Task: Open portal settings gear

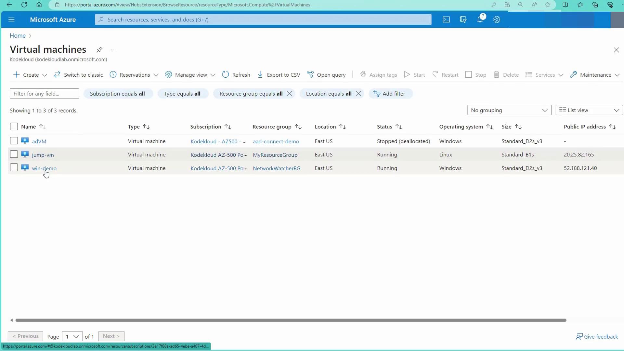Action: [497, 19]
